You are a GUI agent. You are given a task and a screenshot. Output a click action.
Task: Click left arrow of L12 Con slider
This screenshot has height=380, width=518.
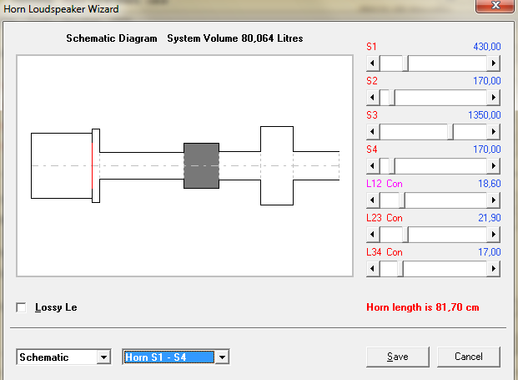tap(373, 200)
